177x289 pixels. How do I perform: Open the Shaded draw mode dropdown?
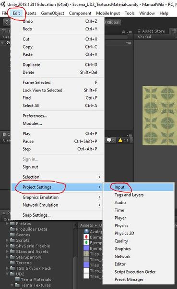(157, 37)
